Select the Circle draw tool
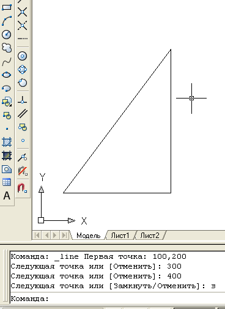 7,34
